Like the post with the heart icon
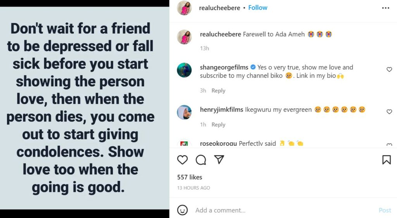The width and height of the screenshot is (397, 218). click(x=182, y=160)
